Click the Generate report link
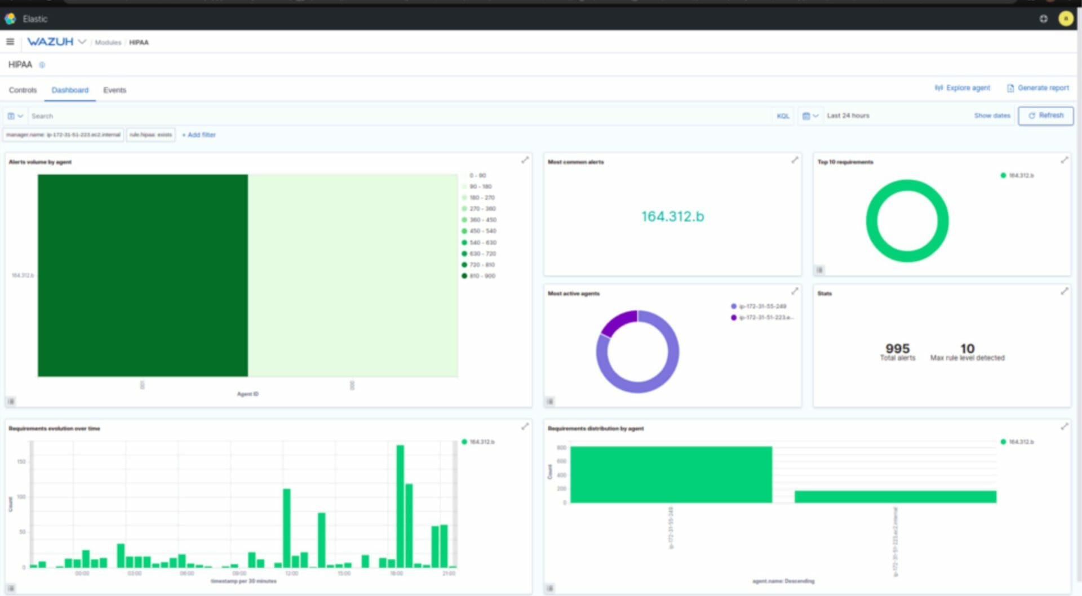This screenshot has width=1082, height=596. (1037, 88)
